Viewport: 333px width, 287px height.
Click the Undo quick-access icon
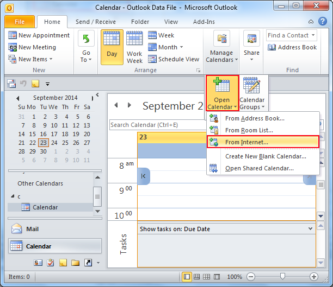[23, 84]
